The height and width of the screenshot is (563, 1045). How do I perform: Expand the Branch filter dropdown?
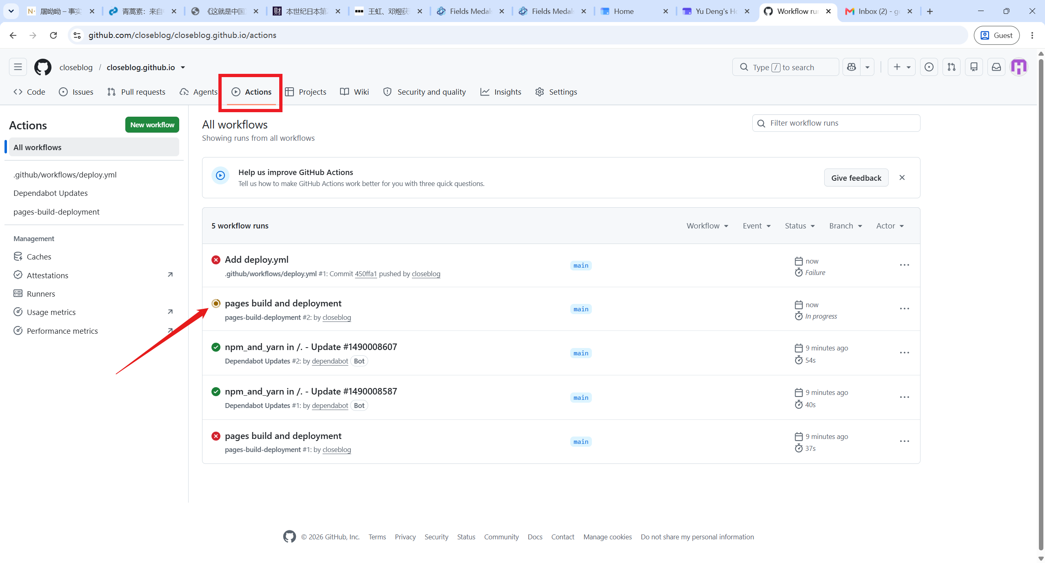(845, 226)
